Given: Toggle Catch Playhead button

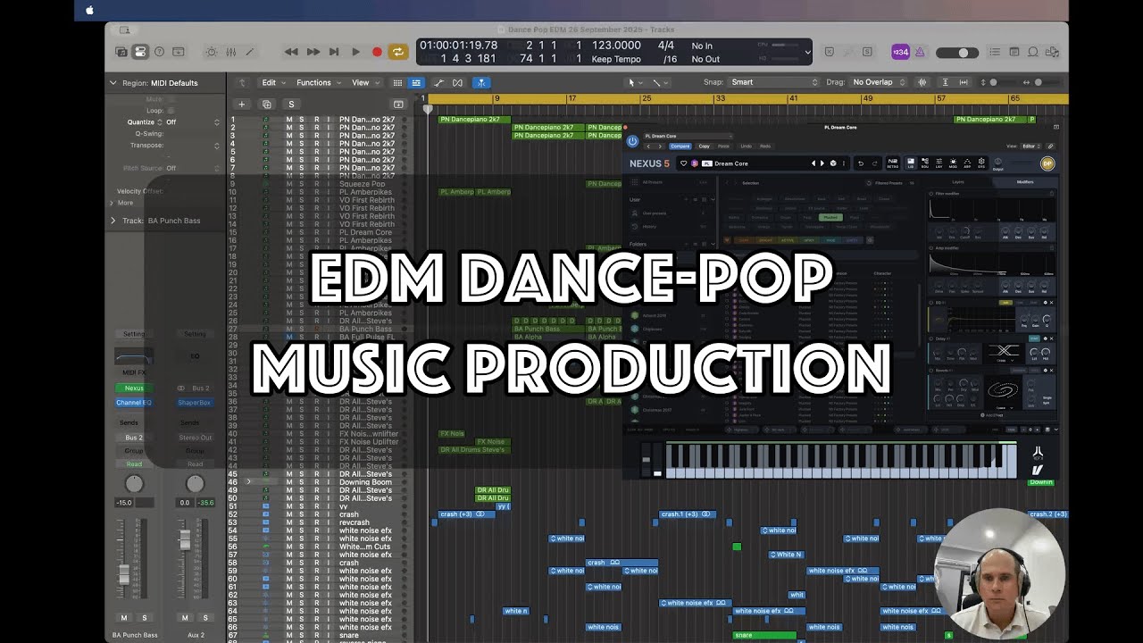Looking at the screenshot, I should pyautogui.click(x=481, y=82).
